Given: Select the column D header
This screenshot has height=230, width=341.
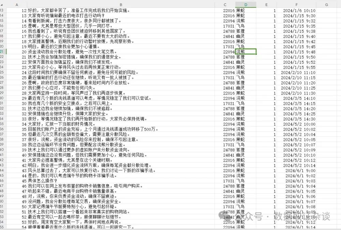Looking at the screenshot, I should 246,4.
